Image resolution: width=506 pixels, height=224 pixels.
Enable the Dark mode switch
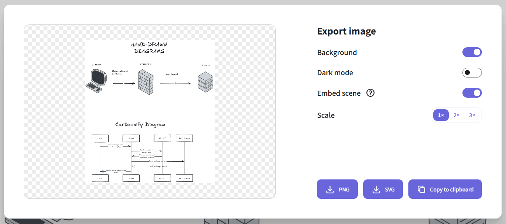pyautogui.click(x=472, y=73)
